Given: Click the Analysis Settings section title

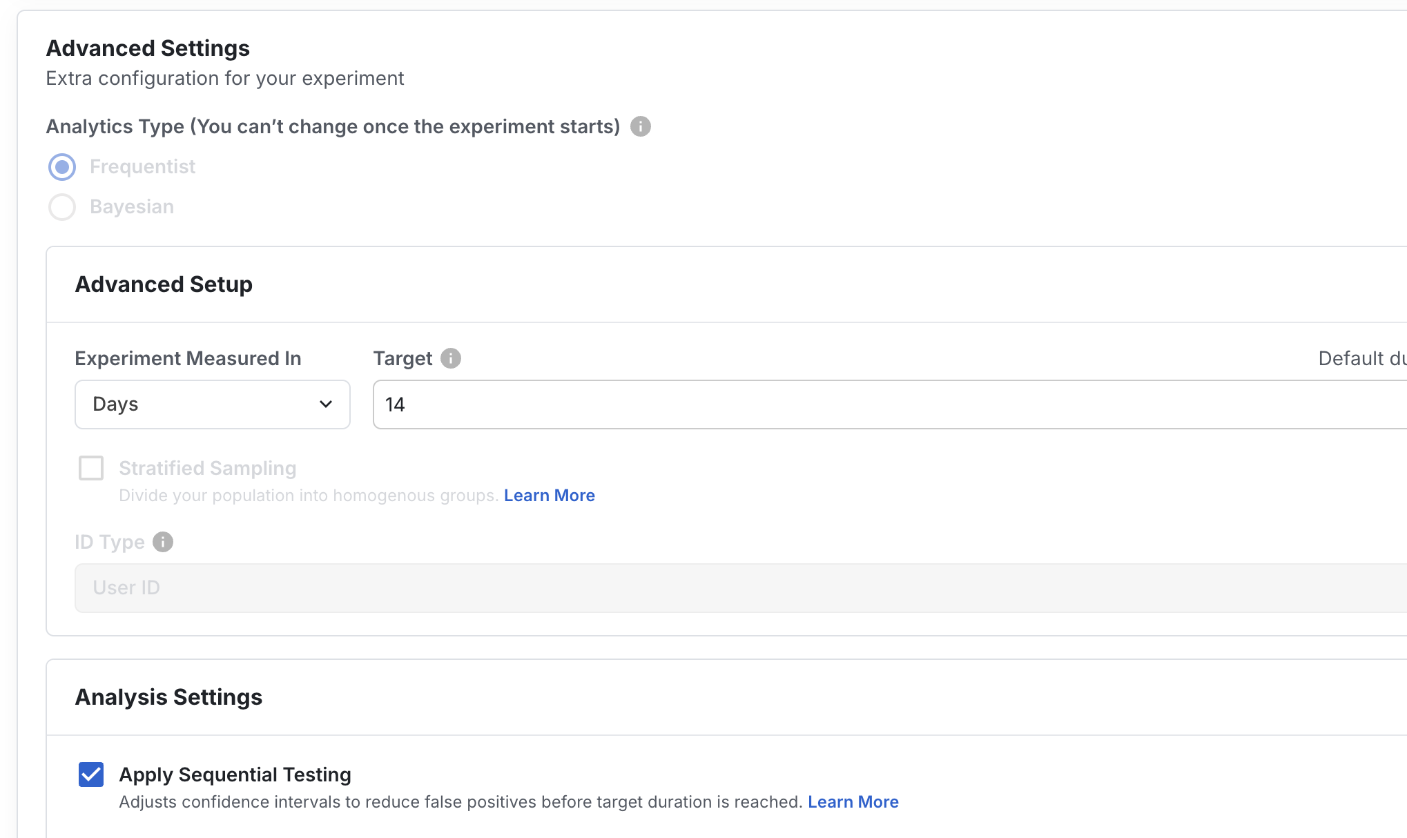Looking at the screenshot, I should tap(168, 696).
